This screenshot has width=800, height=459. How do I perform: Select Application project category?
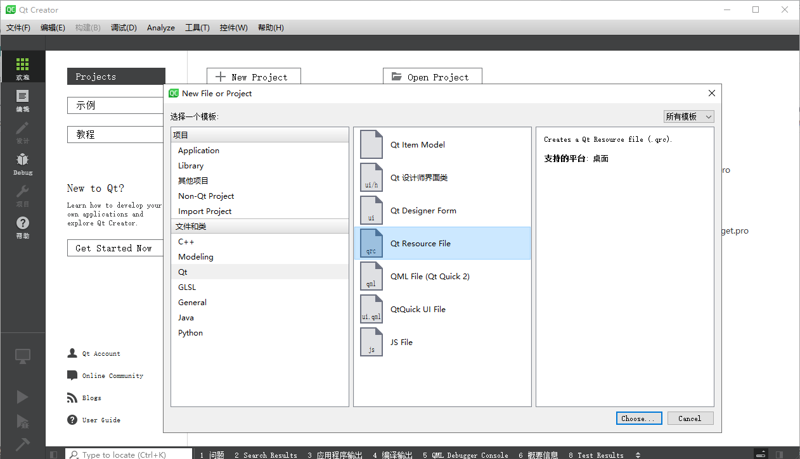point(260,151)
